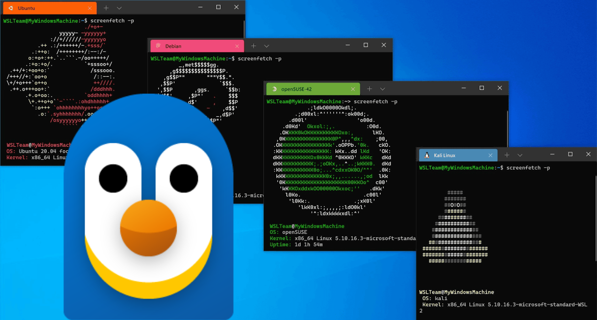
Task: Click the Kali penguin icon in tab
Action: coord(427,155)
